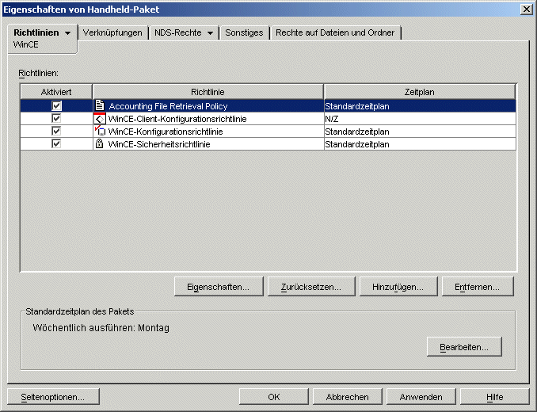
Task: Expand the NDS-Rechte tab dropdown arrow
Action: (210, 33)
